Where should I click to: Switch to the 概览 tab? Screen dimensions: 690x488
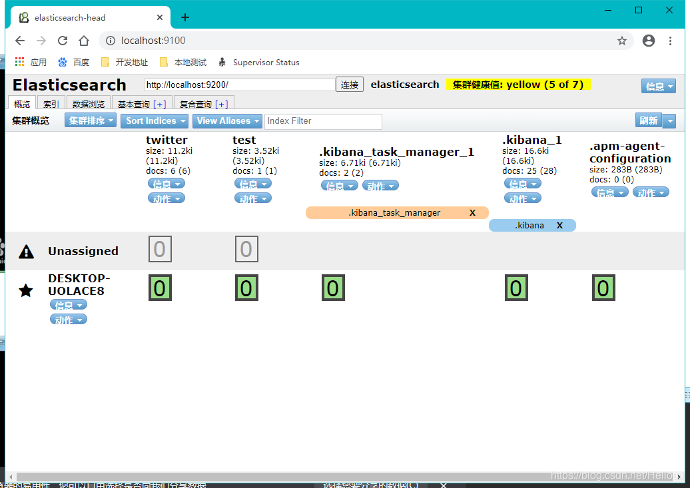(x=22, y=104)
